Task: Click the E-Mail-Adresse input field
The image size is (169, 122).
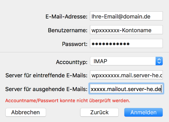Action: [126, 16]
